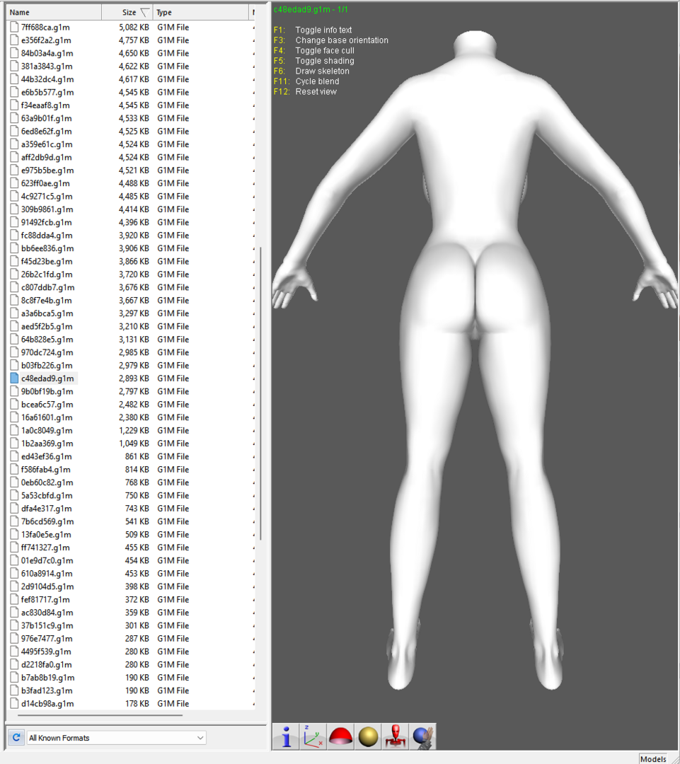Screen dimensions: 680x764
Task: Select file aed5f2b5.g1m
Action: (x=46, y=326)
